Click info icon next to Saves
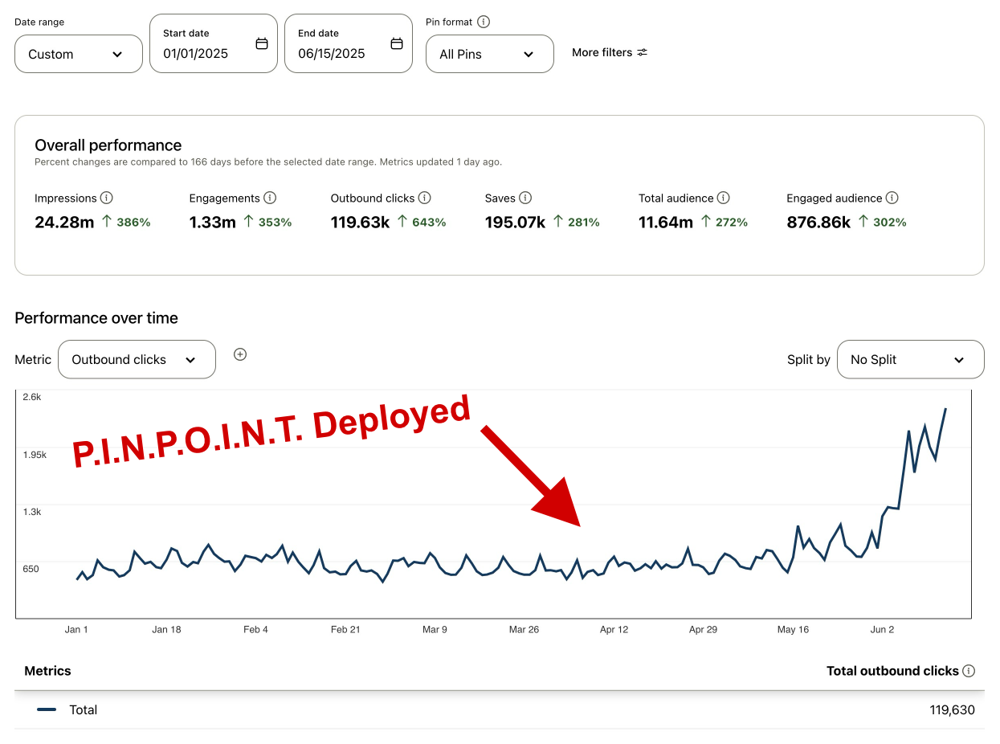The image size is (1000, 744). (x=525, y=198)
